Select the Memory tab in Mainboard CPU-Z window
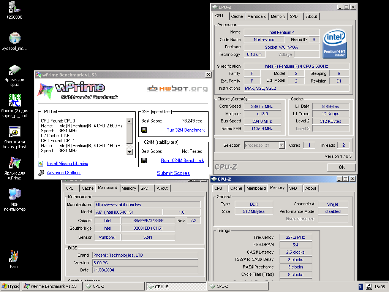Viewport: 389px width, 292px height. (x=129, y=188)
